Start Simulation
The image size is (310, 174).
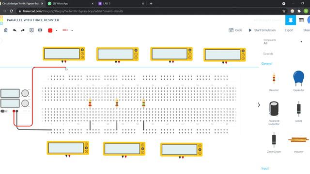[x=262, y=30]
